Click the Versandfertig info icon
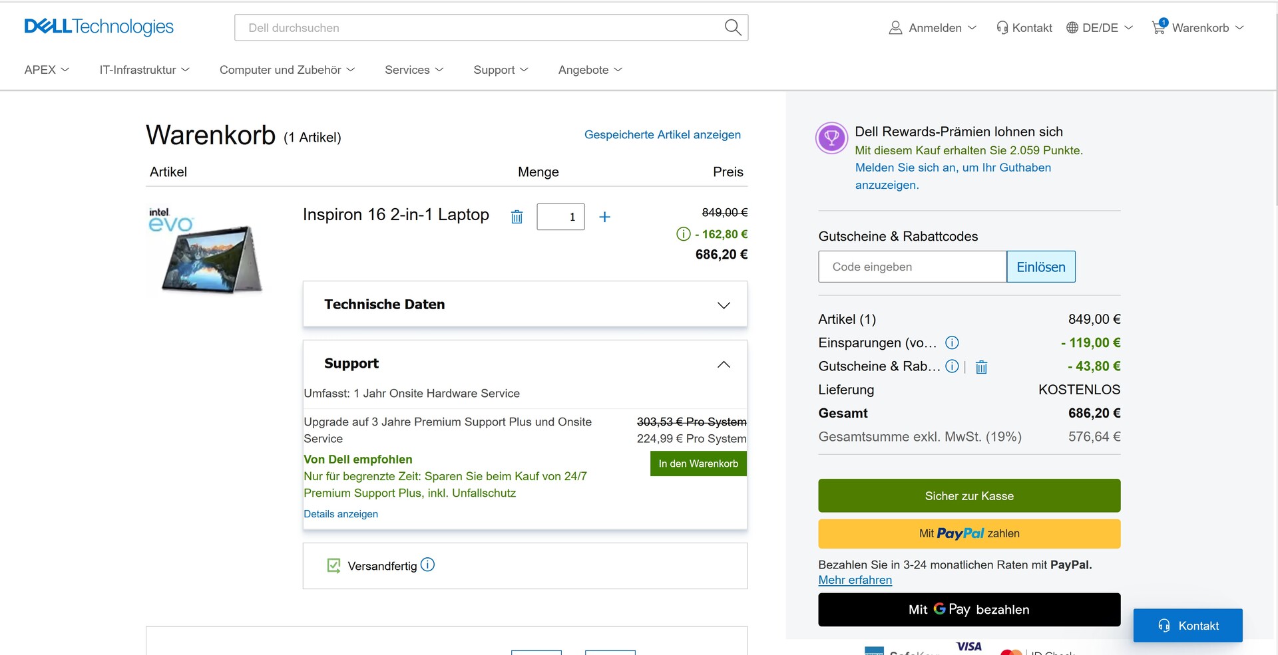The height and width of the screenshot is (655, 1278). pyautogui.click(x=427, y=565)
